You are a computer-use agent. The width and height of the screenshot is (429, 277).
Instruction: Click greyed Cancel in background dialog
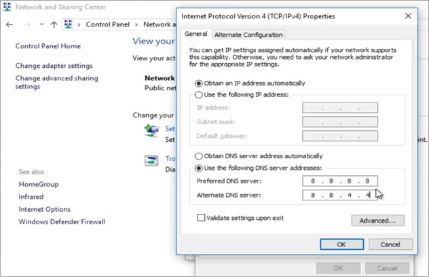[x=387, y=268]
